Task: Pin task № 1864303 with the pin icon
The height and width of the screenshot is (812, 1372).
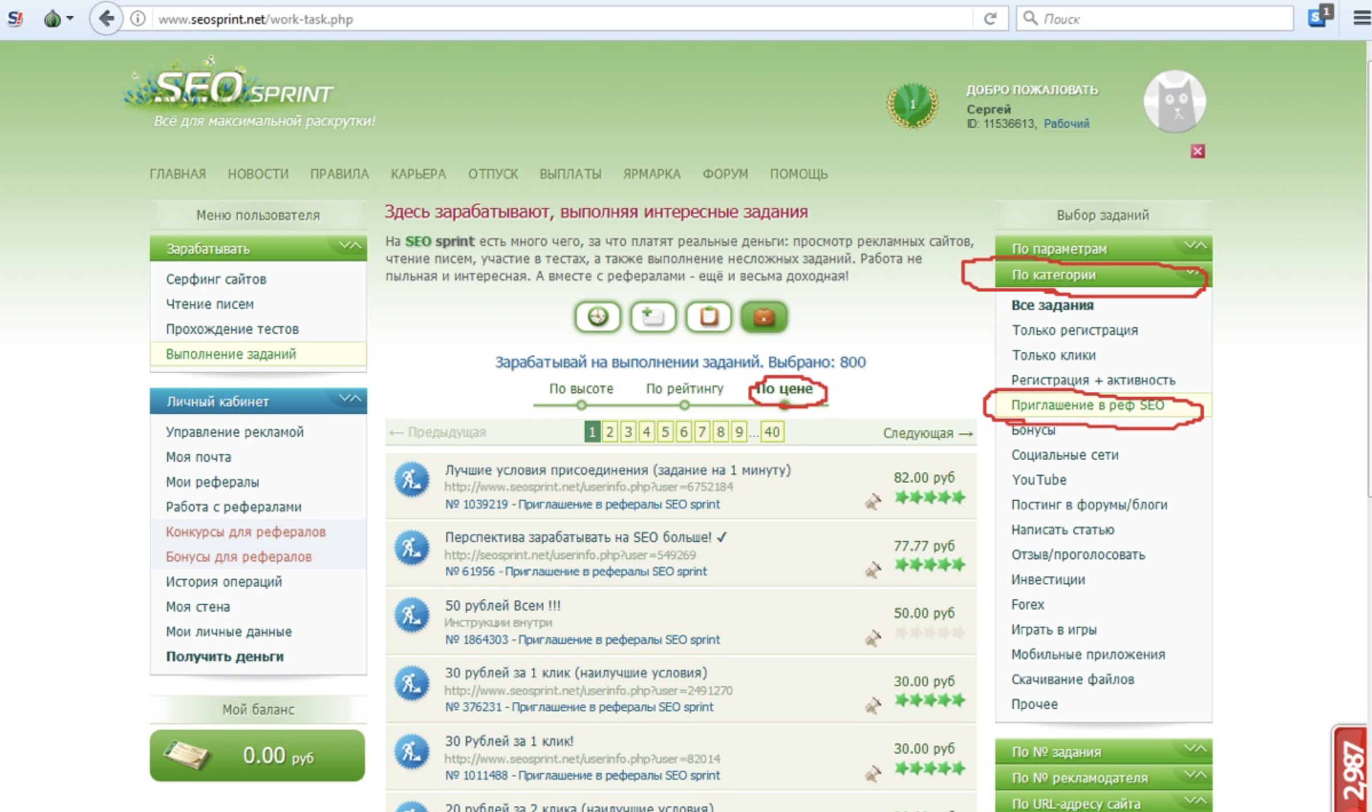Action: [873, 638]
